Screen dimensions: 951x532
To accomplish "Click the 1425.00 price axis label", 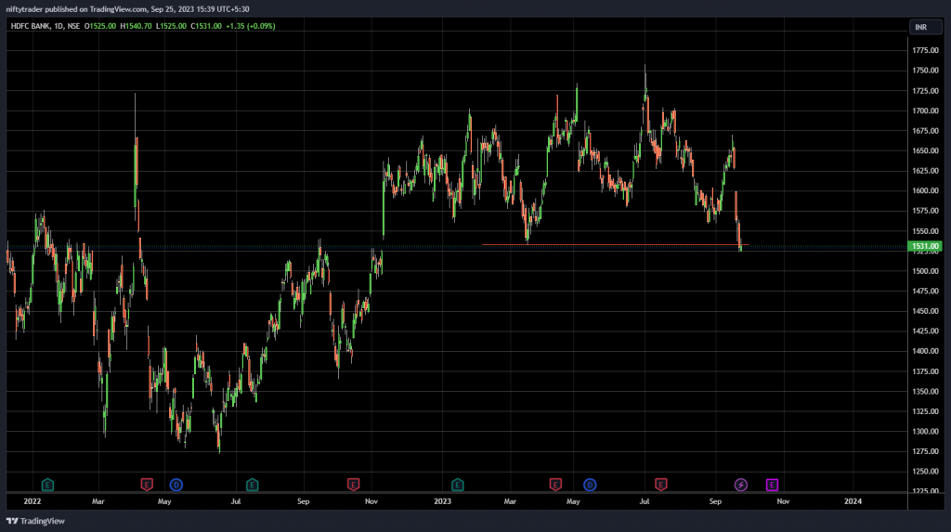I will pos(926,331).
